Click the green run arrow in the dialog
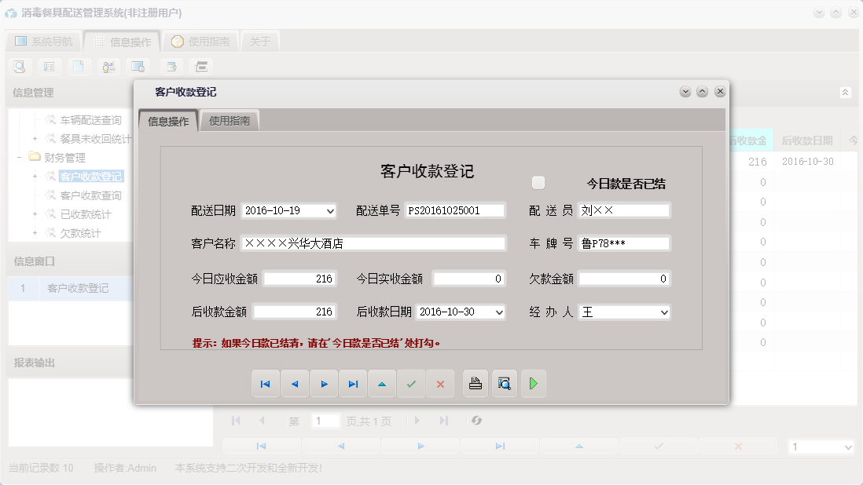 pos(534,384)
